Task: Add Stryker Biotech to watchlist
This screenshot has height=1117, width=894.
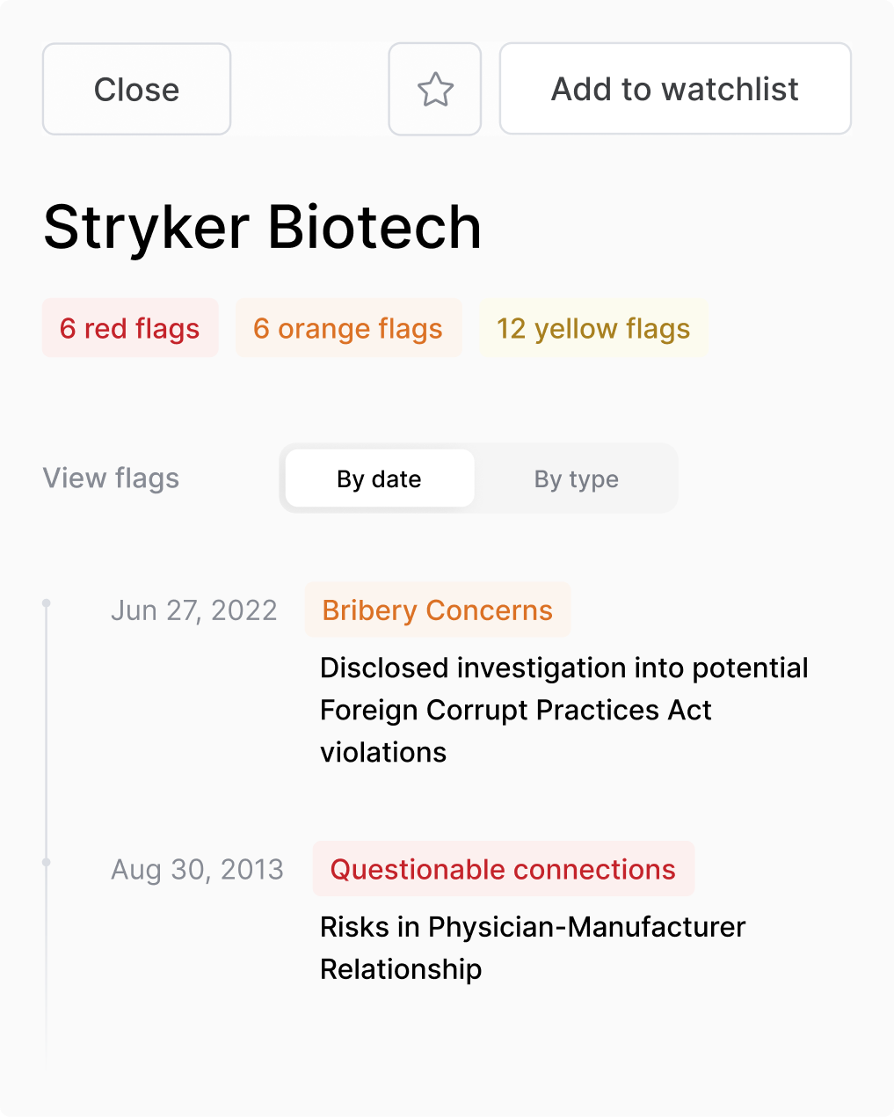Action: coord(675,90)
